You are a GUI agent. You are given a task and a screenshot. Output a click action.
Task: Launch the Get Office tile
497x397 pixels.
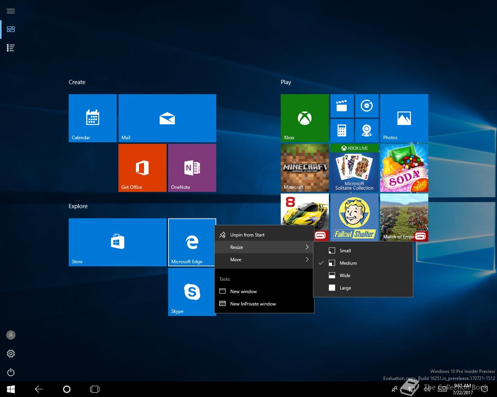(x=142, y=168)
